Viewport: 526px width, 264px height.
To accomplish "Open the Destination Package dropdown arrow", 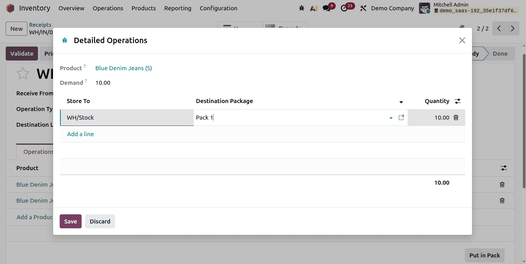I will 390,118.
